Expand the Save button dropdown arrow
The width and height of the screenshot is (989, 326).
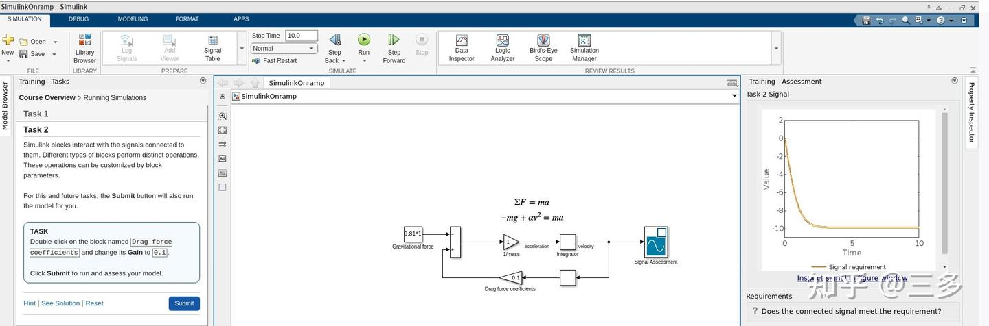[x=55, y=54]
